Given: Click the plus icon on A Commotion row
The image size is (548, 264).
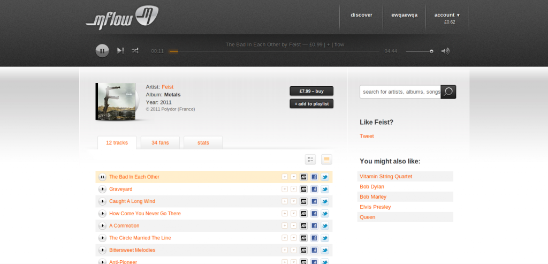Looking at the screenshot, I should click(285, 226).
